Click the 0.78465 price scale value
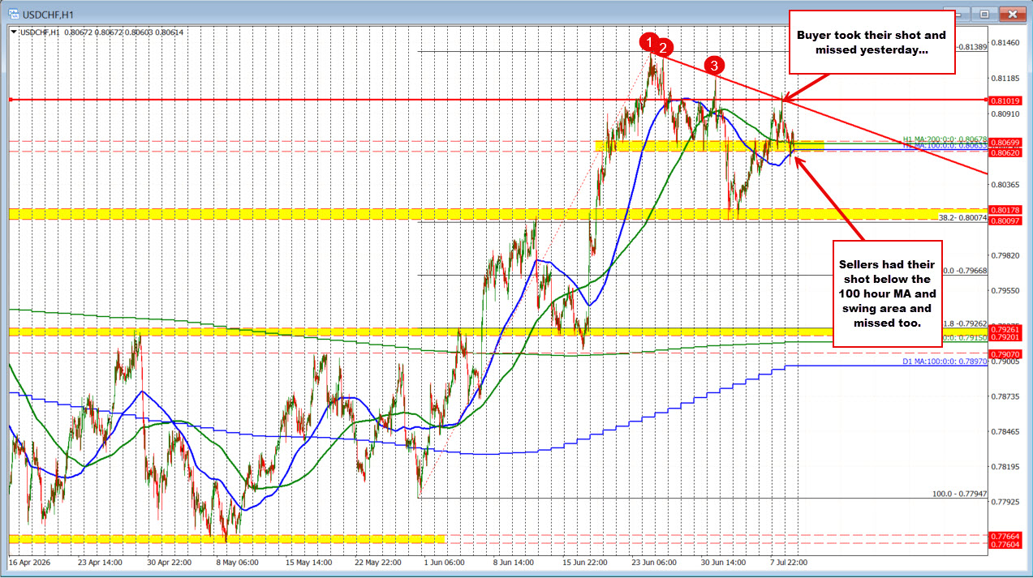1033x578 pixels. point(1005,432)
